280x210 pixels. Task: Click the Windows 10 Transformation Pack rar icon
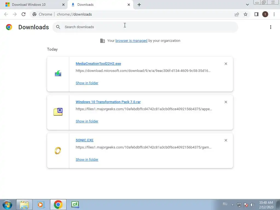[x=58, y=112]
